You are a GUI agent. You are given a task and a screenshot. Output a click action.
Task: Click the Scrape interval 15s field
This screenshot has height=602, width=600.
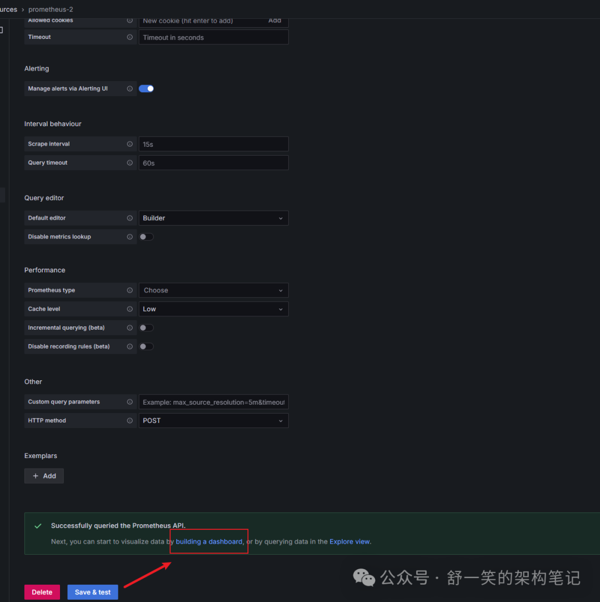click(213, 144)
